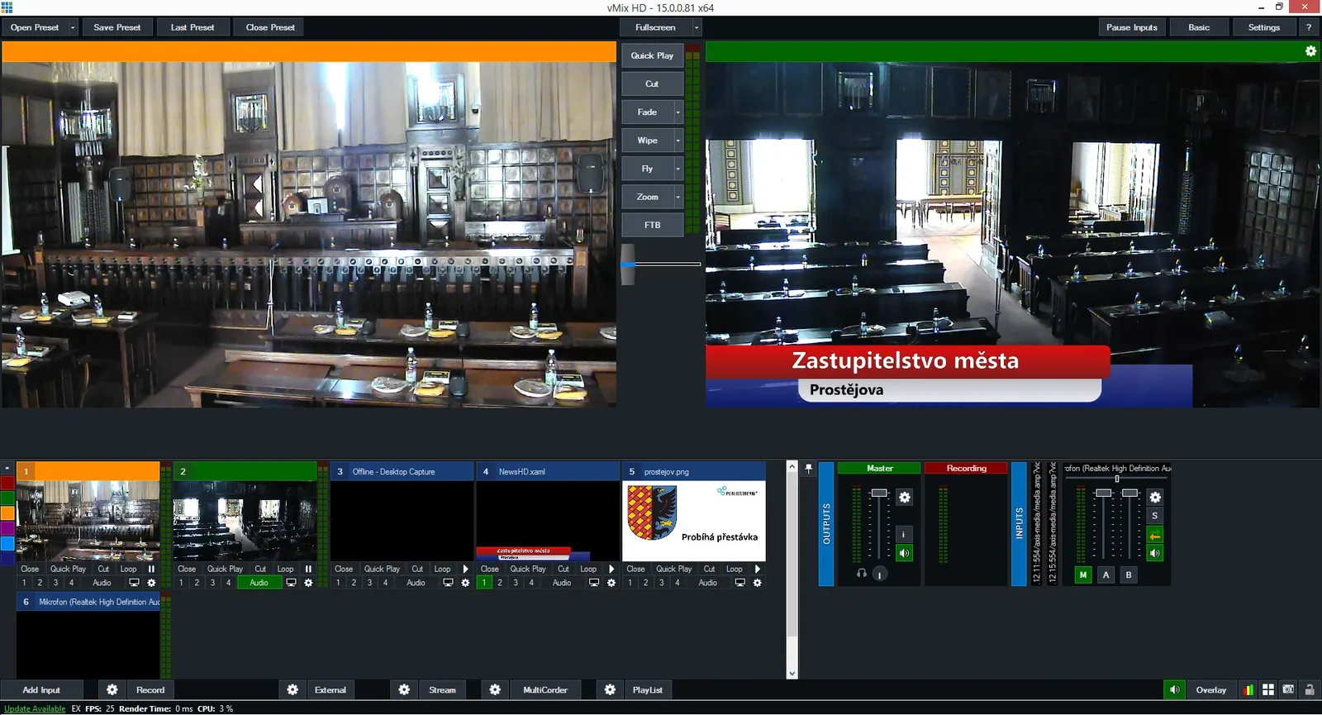Open output window settings gear at top right
The height and width of the screenshot is (715, 1322).
click(x=1310, y=51)
